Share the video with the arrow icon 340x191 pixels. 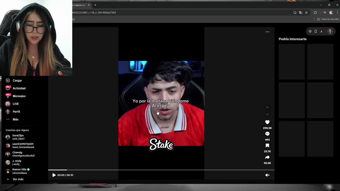(267, 157)
